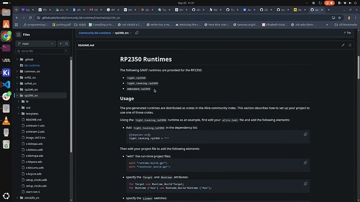Focus the Go to file search field
This screenshot has height=202, width=360.
point(42,51)
